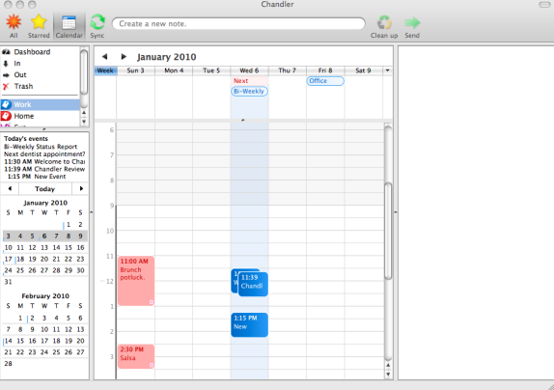Select the Wed 6 day header

tap(249, 70)
